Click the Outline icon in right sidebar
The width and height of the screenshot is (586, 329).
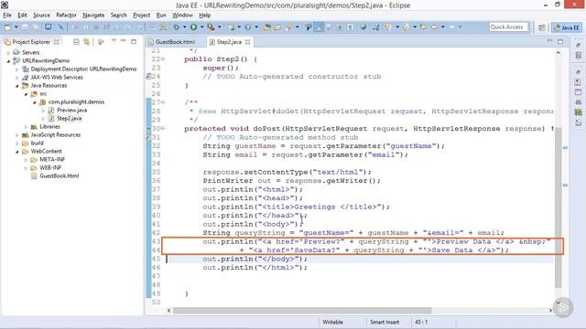(x=578, y=56)
